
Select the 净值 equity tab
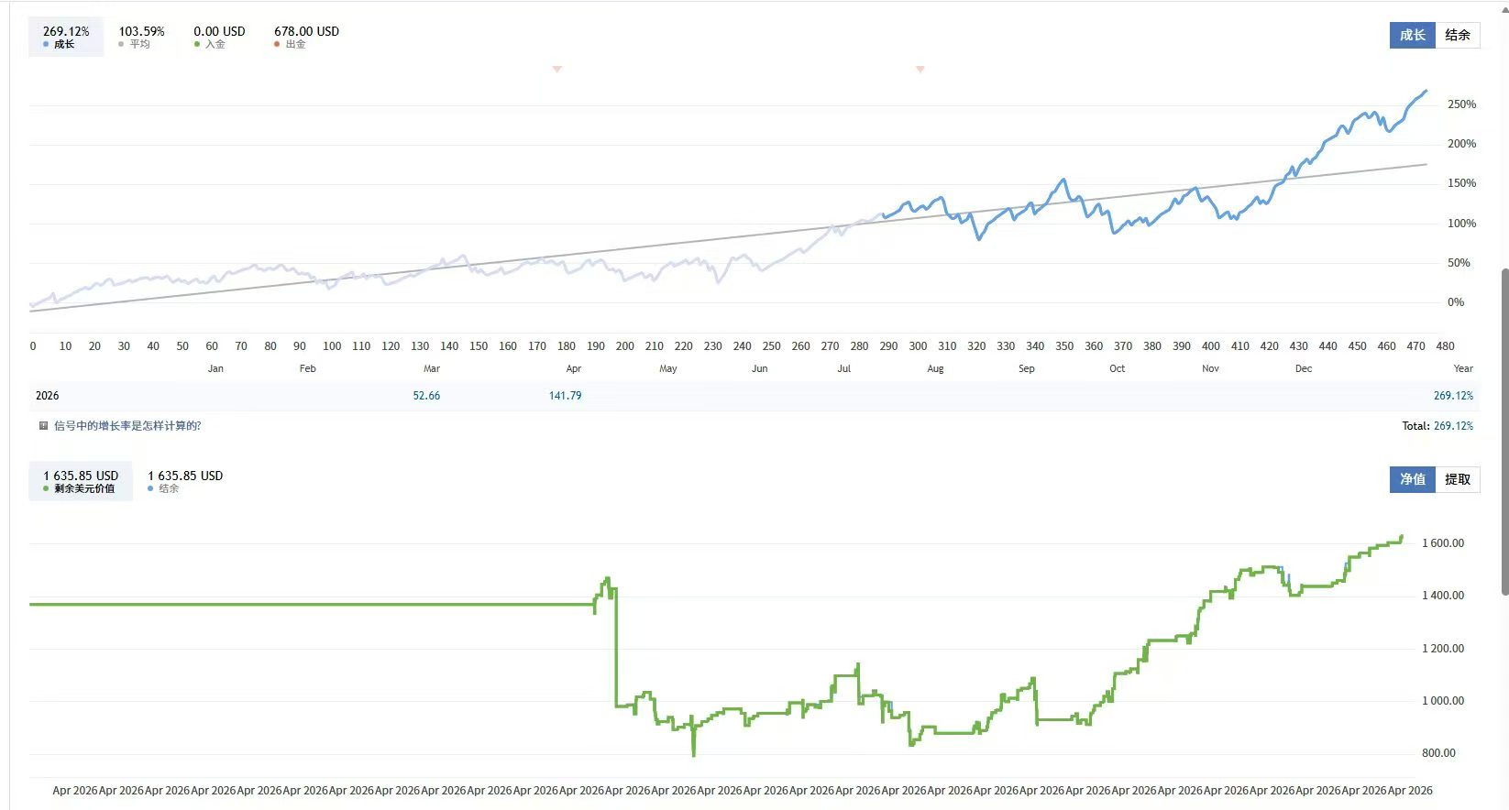1412,479
